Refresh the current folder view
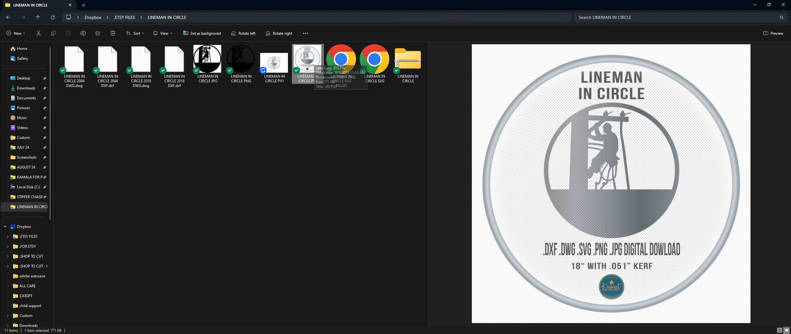791x334 pixels. [x=53, y=17]
